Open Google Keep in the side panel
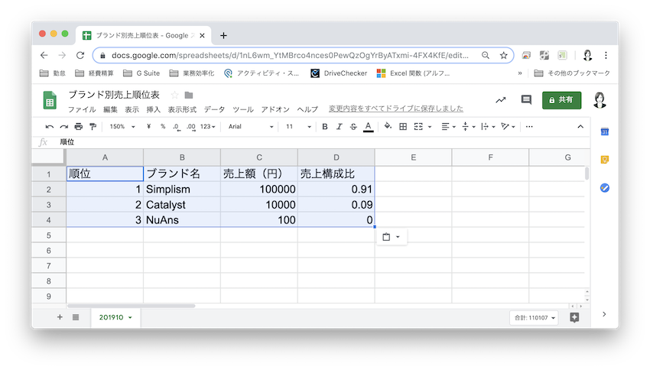 (x=604, y=160)
